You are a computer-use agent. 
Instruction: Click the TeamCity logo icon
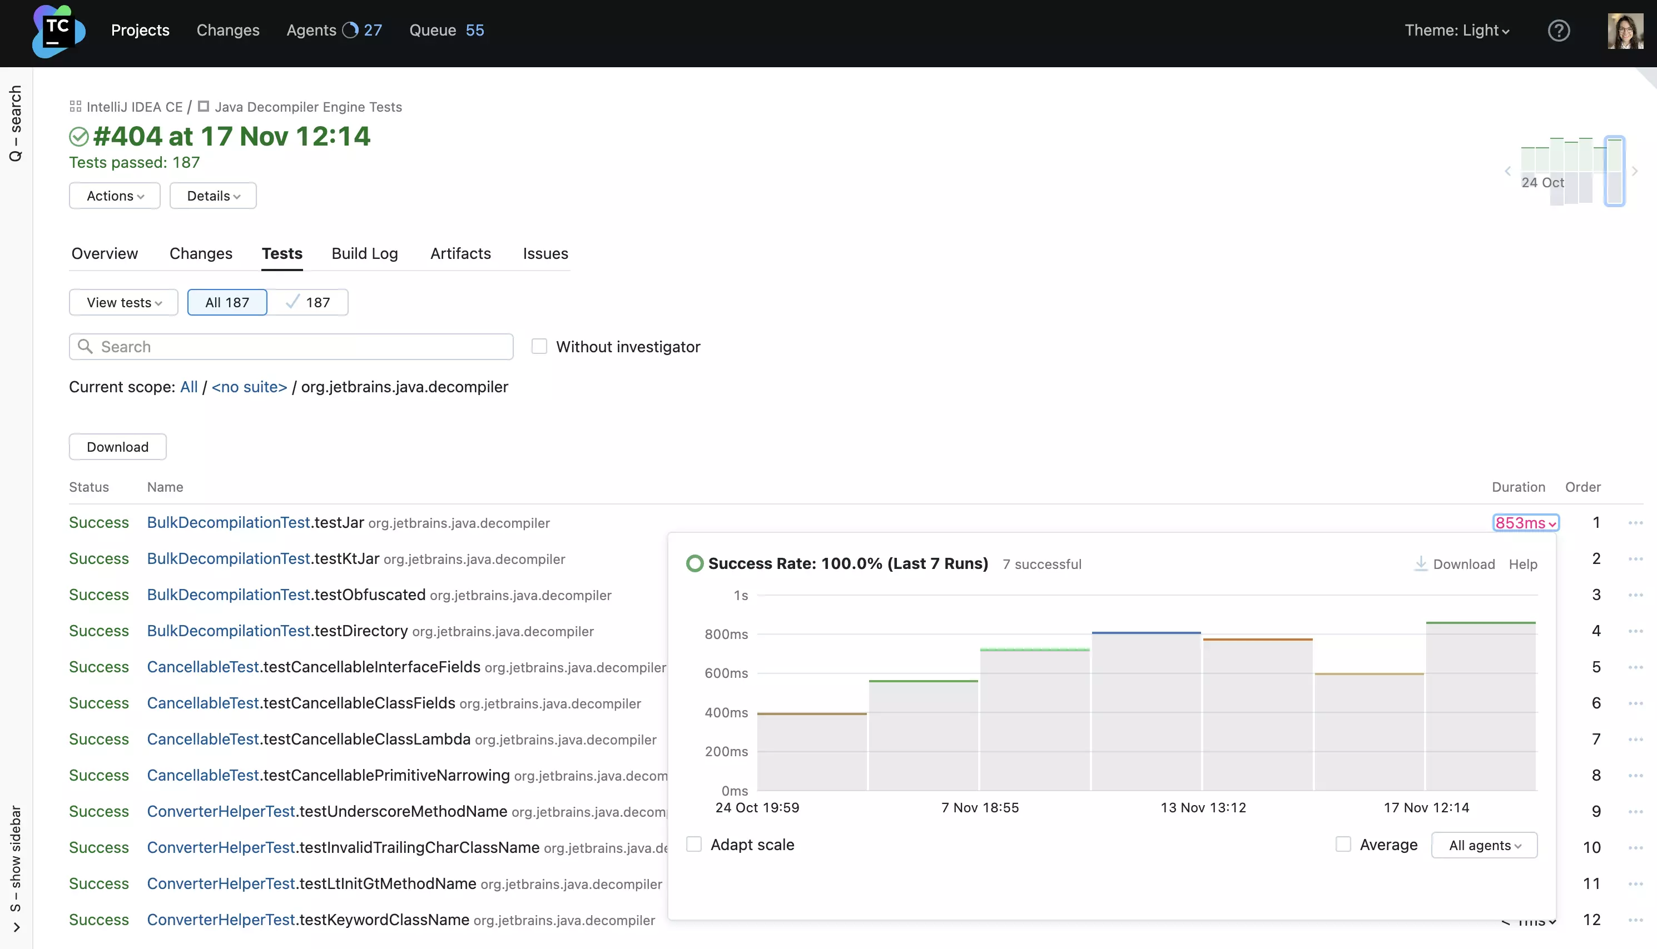coord(58,31)
